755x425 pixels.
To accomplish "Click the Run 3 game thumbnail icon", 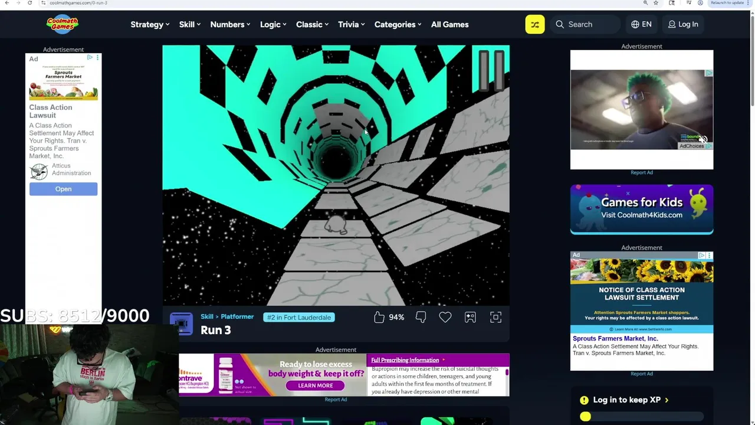I will click(x=181, y=324).
